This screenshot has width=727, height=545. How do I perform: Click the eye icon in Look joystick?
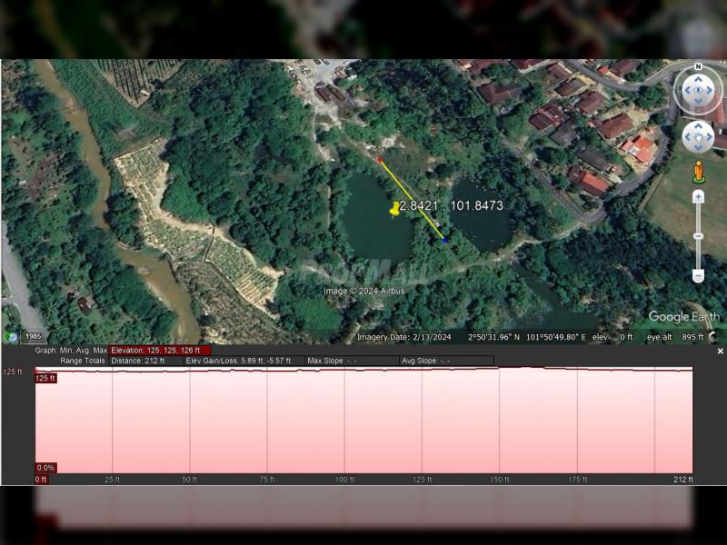tap(698, 90)
